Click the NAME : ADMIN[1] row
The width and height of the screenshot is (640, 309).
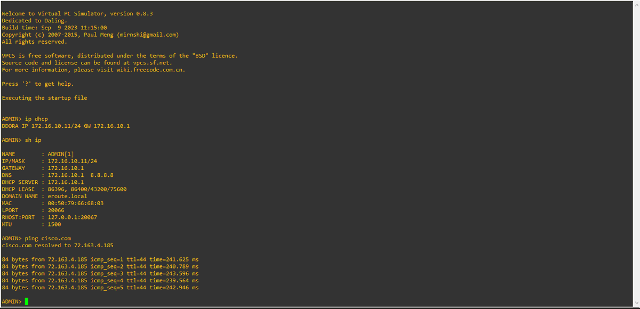coord(38,154)
